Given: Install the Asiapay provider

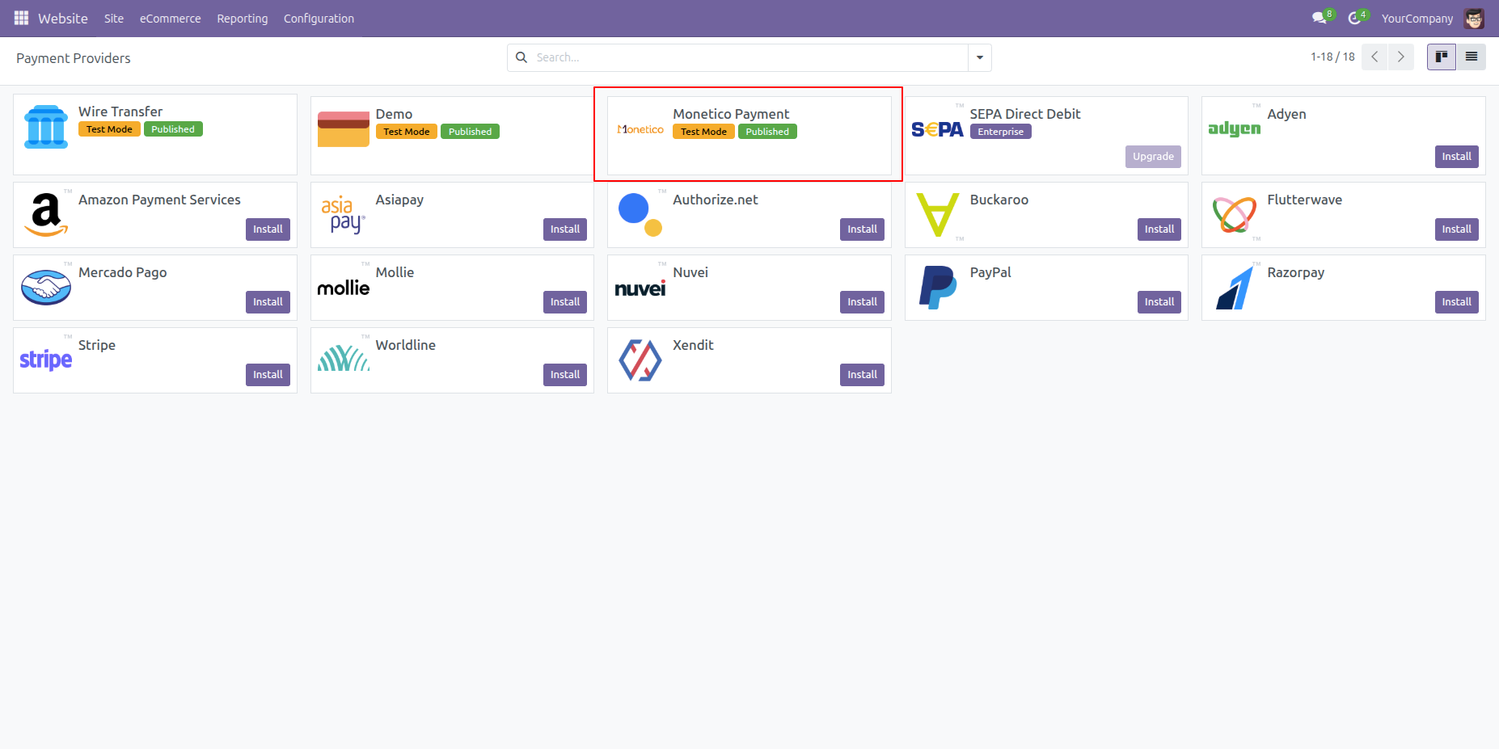Looking at the screenshot, I should 565,229.
